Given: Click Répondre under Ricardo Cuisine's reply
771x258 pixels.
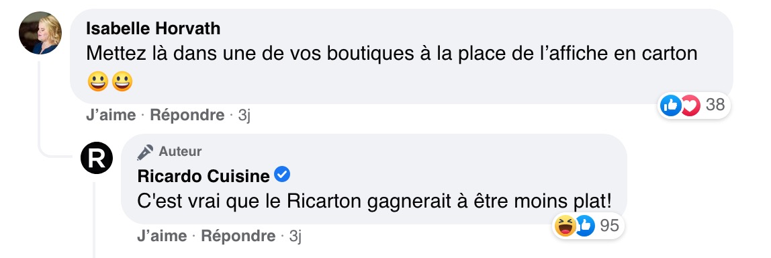Looking at the screenshot, I should click(238, 236).
